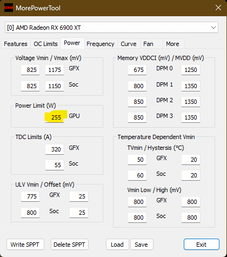The width and height of the screenshot is (227, 257).
Task: Click the 'ULV Vmin / Offset (mV)' label
Action: 45,184
